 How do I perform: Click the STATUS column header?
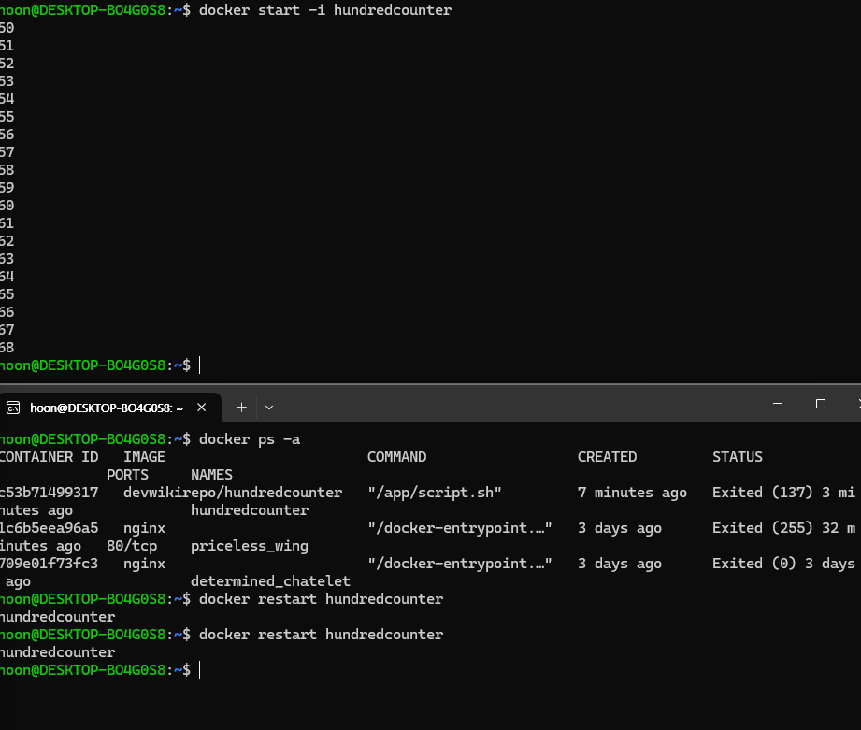(738, 457)
